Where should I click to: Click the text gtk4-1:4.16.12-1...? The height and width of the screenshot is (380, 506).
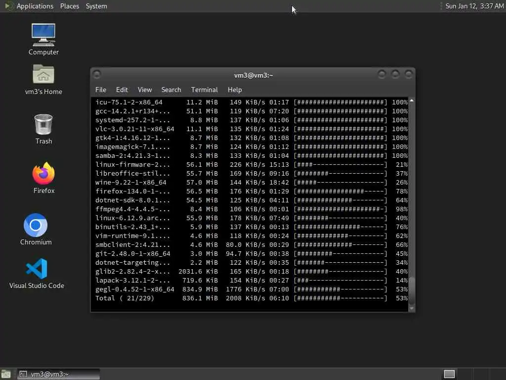[x=132, y=138]
